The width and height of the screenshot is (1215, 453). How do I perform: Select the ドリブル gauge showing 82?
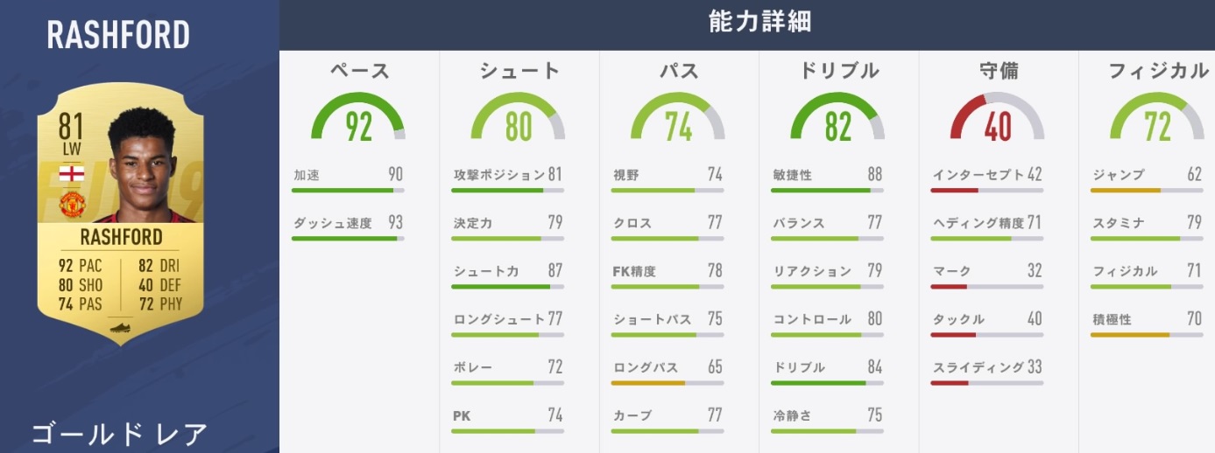click(x=837, y=119)
